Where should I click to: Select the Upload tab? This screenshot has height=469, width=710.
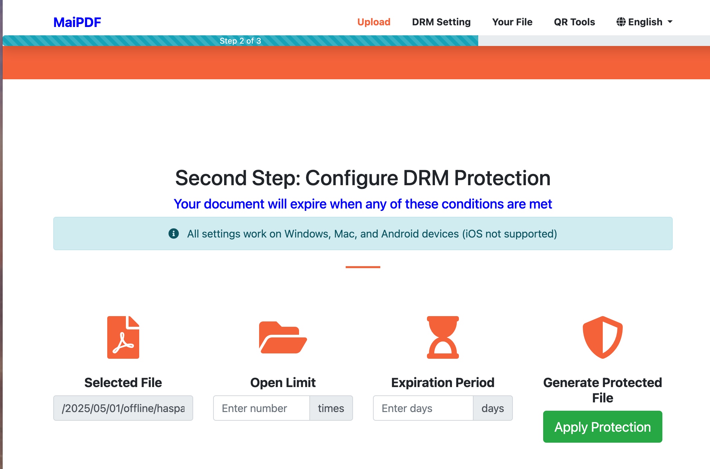click(x=374, y=22)
